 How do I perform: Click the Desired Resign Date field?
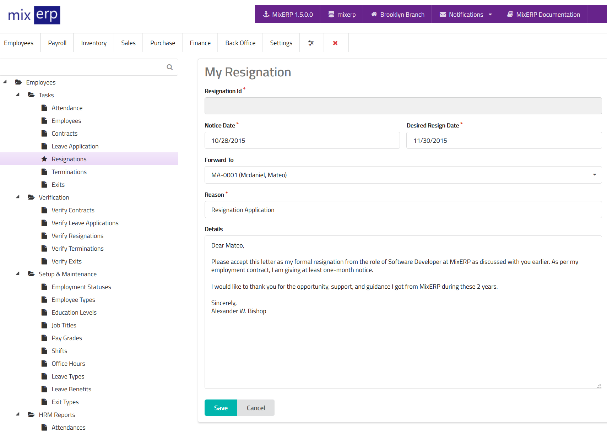click(504, 140)
